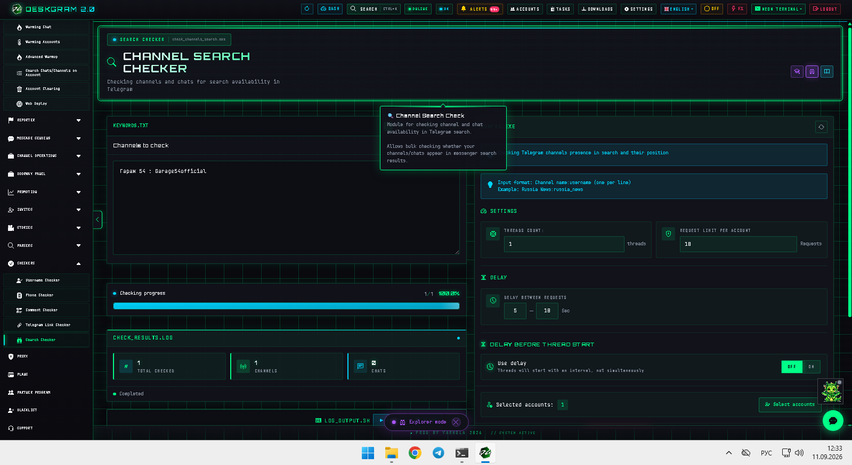852x465 pixels.
Task: Click the reload icon in settings panel
Action: pos(821,127)
